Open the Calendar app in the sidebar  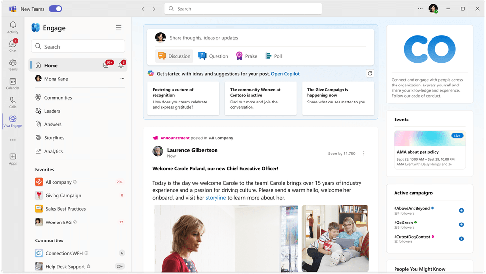click(x=13, y=84)
